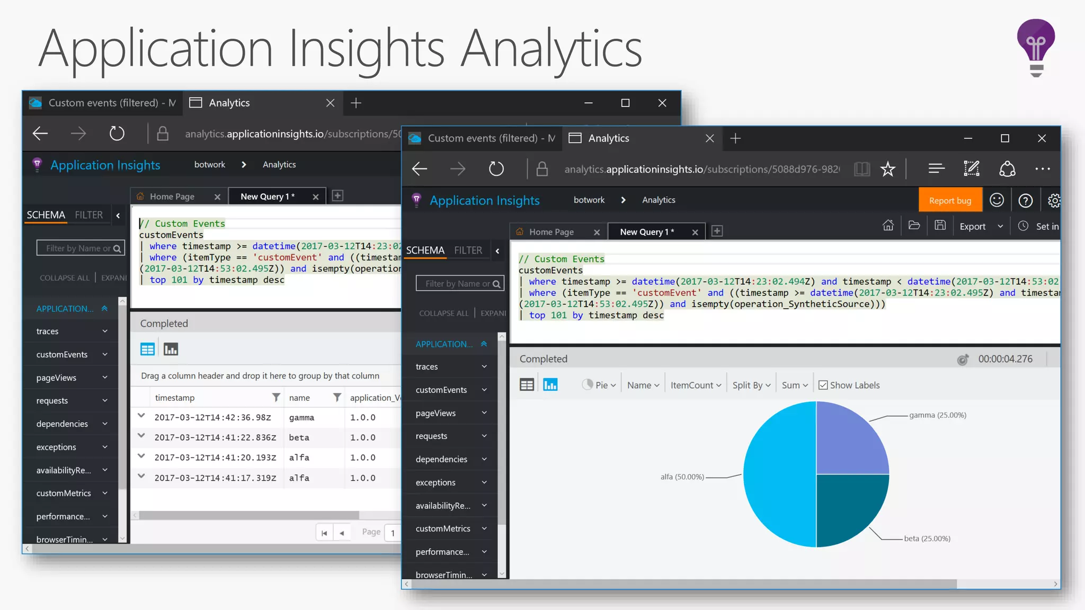
Task: Open the help question mark icon
Action: pyautogui.click(x=1025, y=200)
